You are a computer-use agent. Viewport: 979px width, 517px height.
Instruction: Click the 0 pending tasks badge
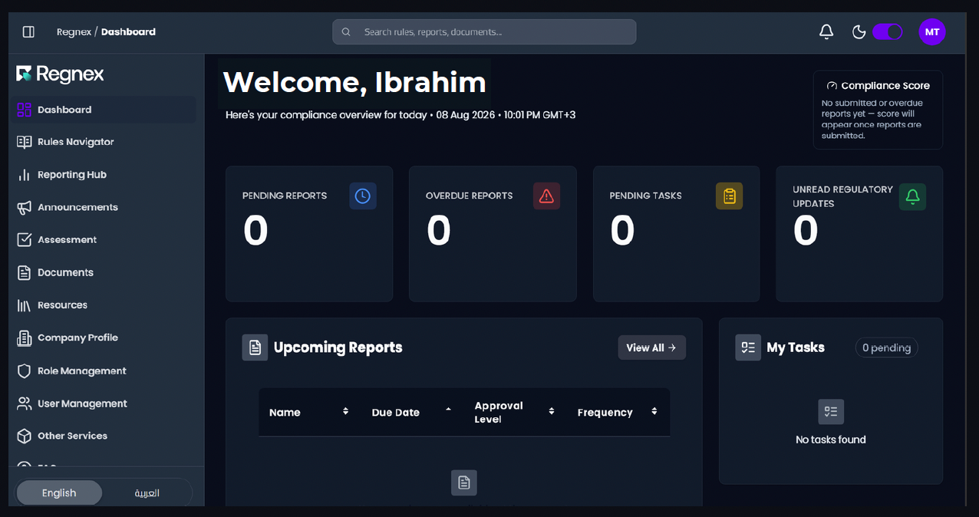(886, 348)
